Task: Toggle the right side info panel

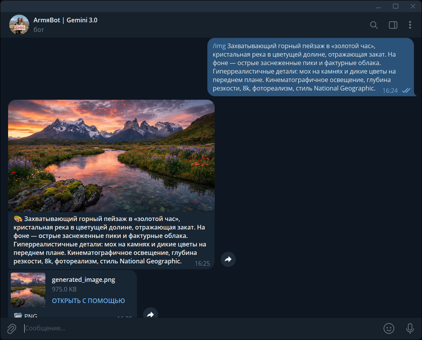Action: (x=393, y=25)
